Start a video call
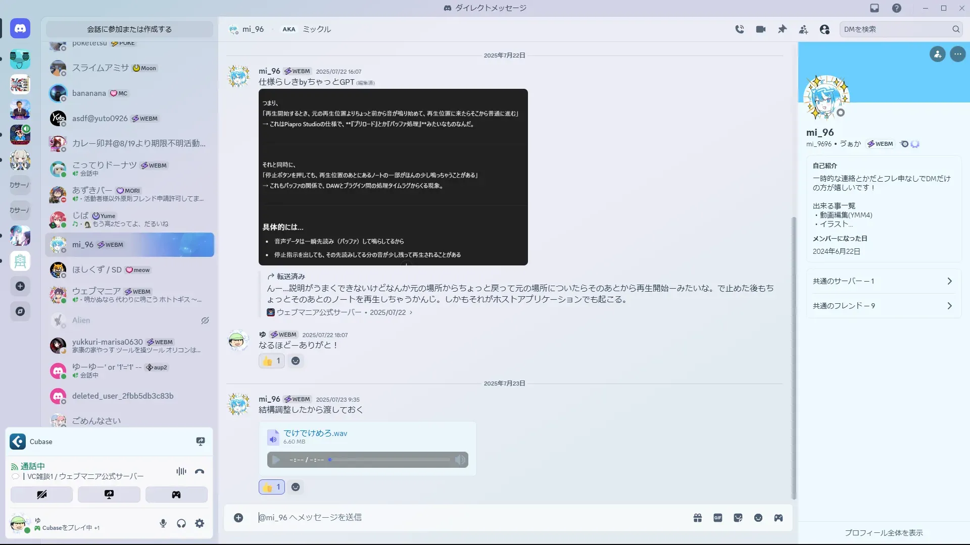This screenshot has height=545, width=970. (761, 29)
